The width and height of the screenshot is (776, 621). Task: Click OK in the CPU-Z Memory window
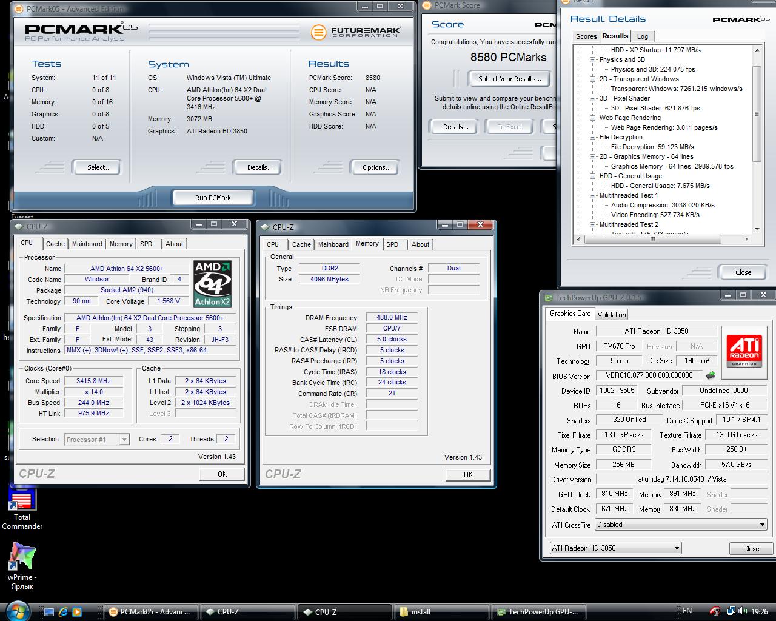click(x=468, y=475)
